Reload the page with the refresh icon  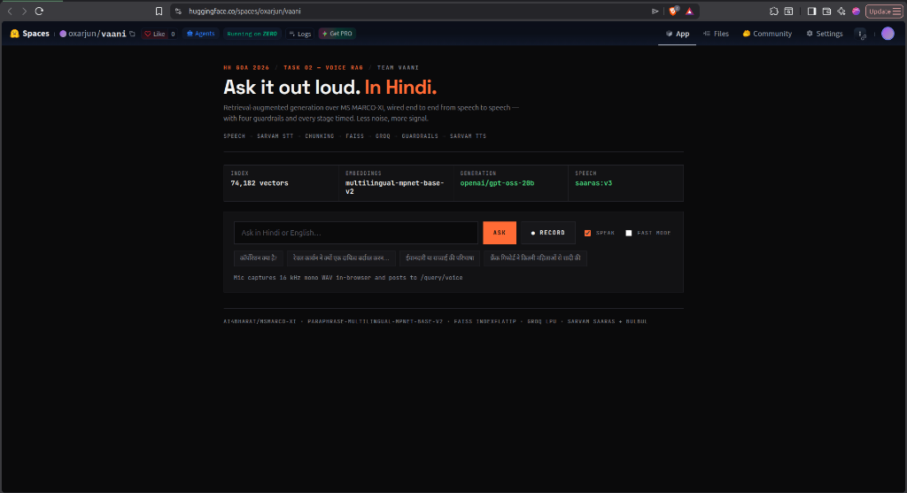39,11
